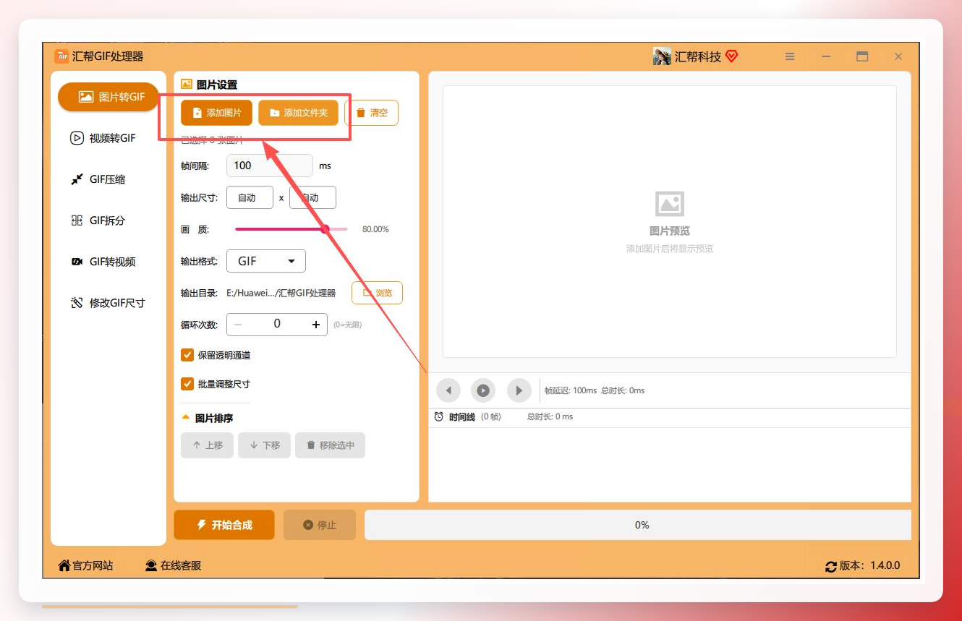Open the hamburger menu in title bar

click(x=790, y=56)
